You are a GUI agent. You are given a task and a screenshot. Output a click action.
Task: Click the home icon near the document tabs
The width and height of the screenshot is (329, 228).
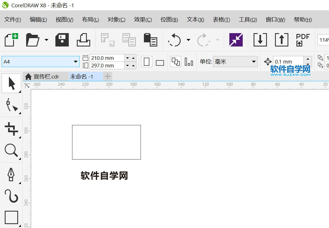click(x=28, y=76)
